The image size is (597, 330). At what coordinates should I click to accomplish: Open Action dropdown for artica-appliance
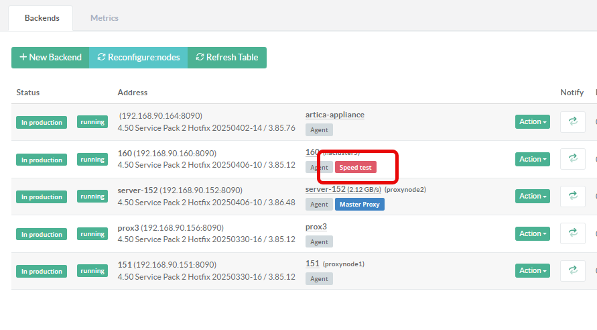click(x=532, y=121)
